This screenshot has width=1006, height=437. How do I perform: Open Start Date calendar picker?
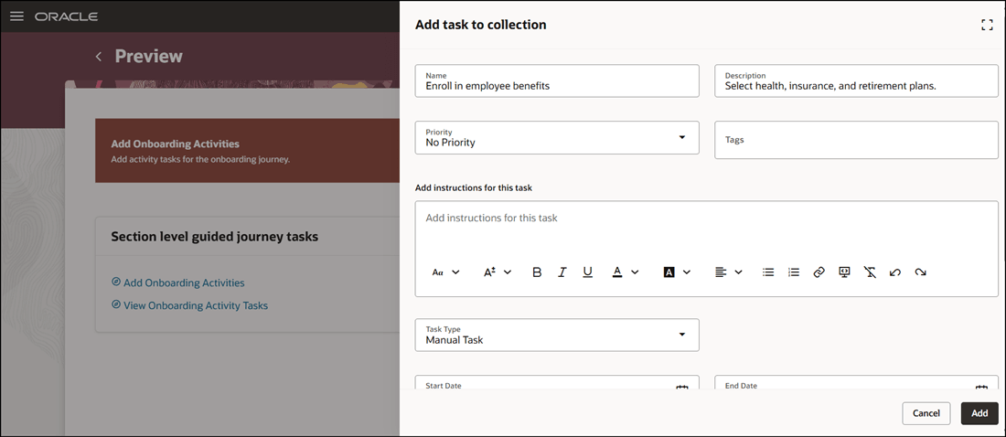pyautogui.click(x=682, y=387)
